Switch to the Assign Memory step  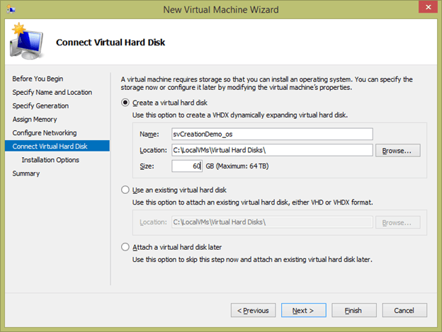(x=35, y=119)
